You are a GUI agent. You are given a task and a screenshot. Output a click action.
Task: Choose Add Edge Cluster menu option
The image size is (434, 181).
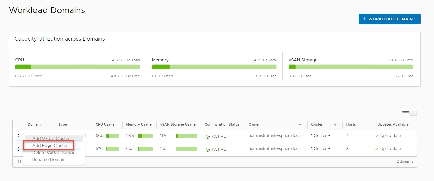click(50, 146)
